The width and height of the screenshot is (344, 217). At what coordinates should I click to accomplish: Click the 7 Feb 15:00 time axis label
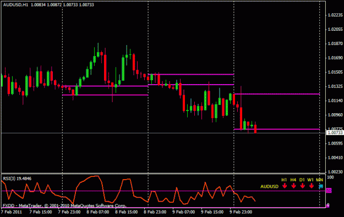pyautogui.click(x=41, y=212)
